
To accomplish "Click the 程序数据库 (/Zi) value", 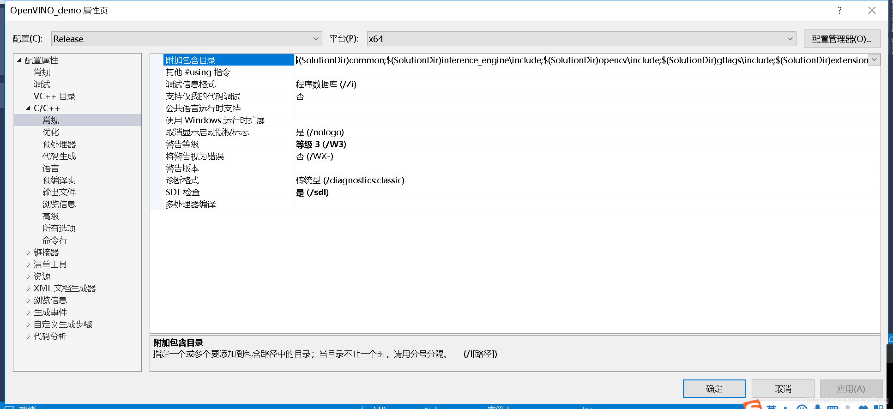I will pos(326,84).
